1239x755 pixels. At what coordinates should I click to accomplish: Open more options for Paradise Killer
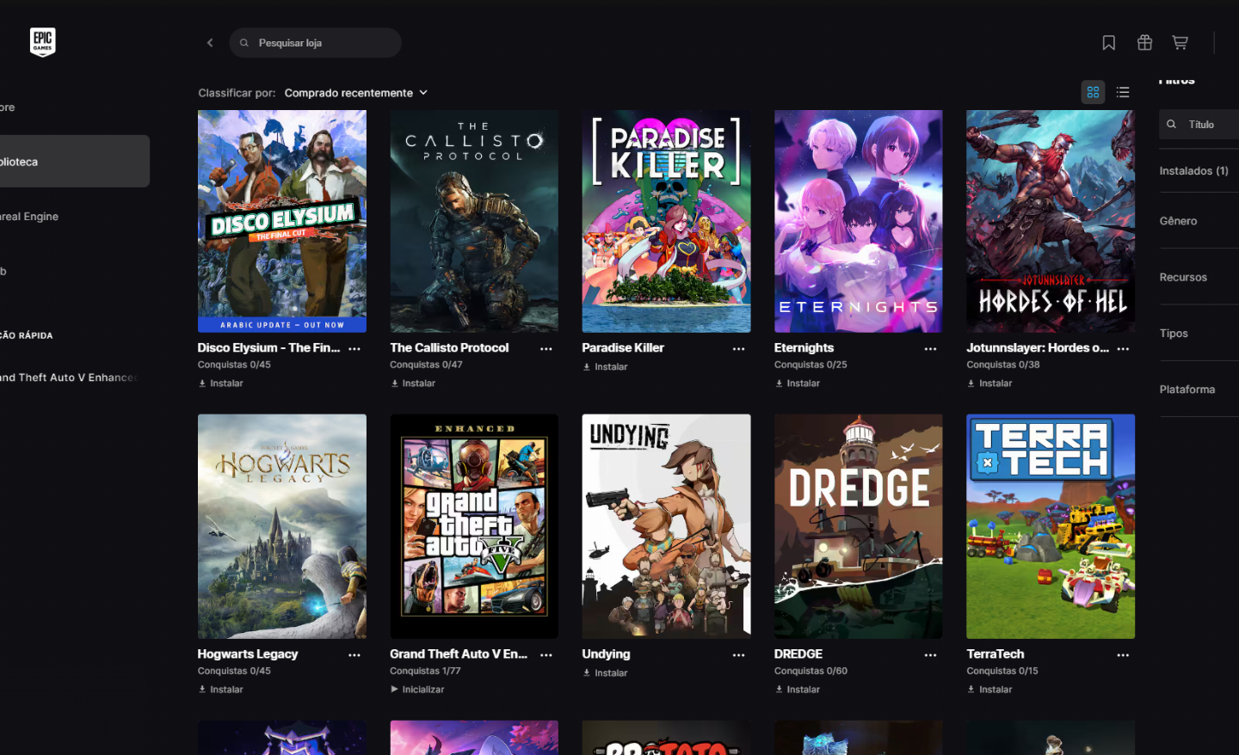[738, 348]
